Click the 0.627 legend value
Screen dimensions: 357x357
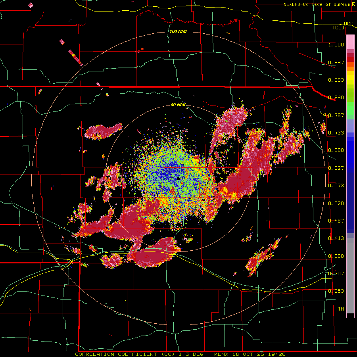pos(336,168)
